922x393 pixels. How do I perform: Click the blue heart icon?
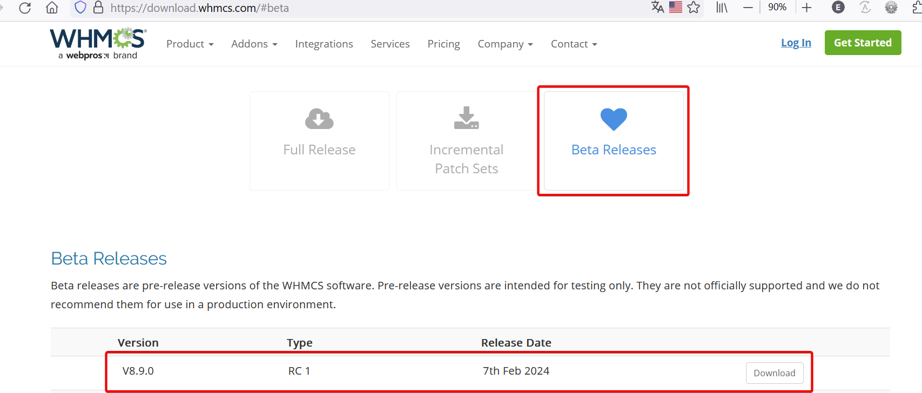pos(614,119)
